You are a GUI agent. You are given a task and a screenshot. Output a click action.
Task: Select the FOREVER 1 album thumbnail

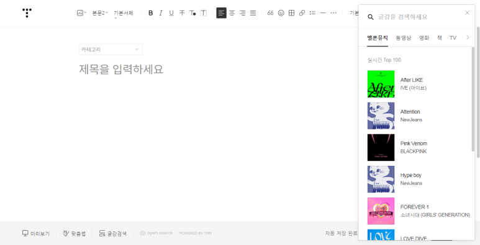[x=381, y=211]
